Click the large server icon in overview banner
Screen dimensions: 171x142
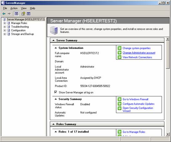[54, 31]
